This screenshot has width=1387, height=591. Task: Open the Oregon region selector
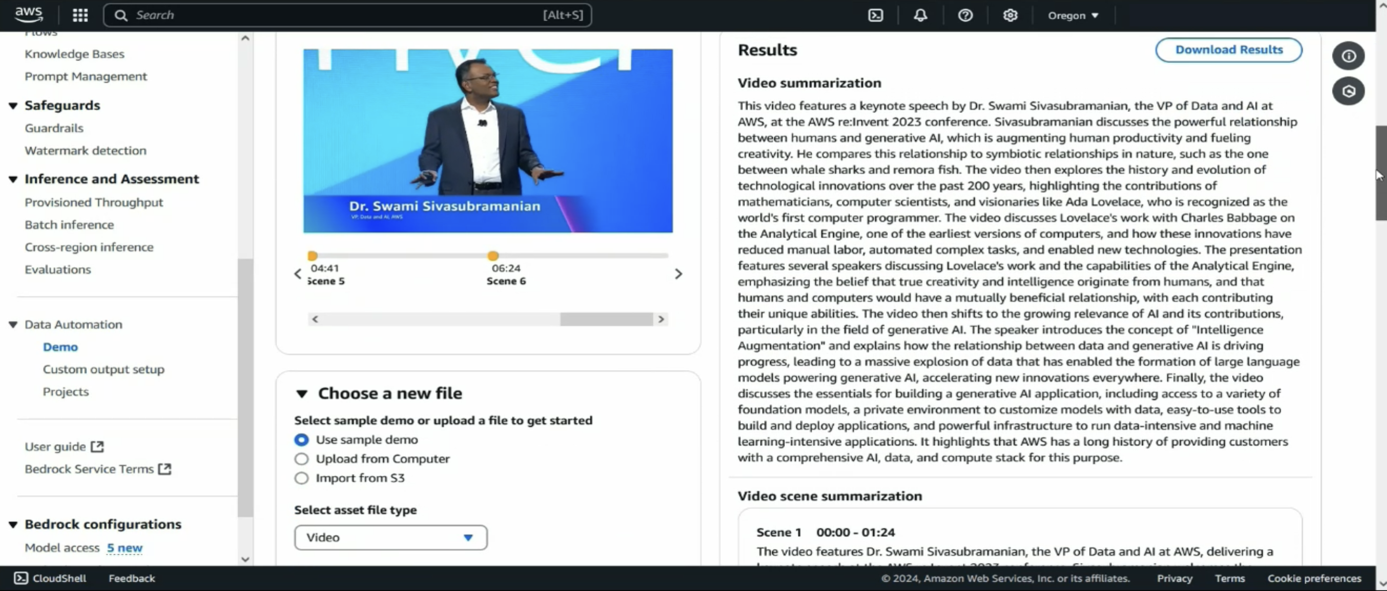coord(1072,16)
